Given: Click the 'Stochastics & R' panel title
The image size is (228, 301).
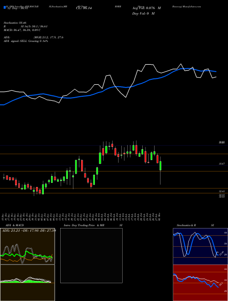Looking at the screenshot, I should point(187,225).
